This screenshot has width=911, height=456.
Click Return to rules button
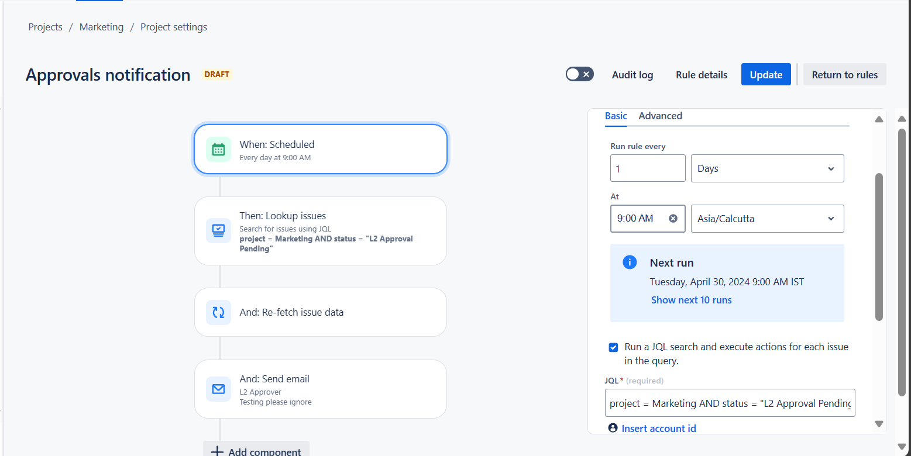click(844, 74)
